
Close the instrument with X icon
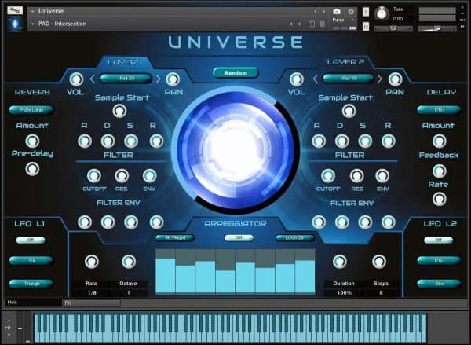tap(462, 8)
